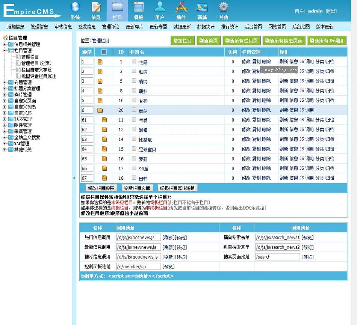Click the page icon for 90后 row

tap(104, 168)
